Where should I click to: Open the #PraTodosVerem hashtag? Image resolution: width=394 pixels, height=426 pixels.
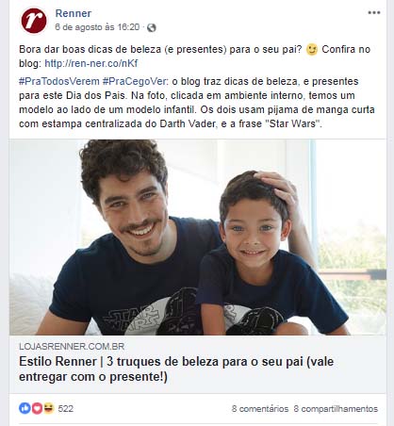(59, 81)
